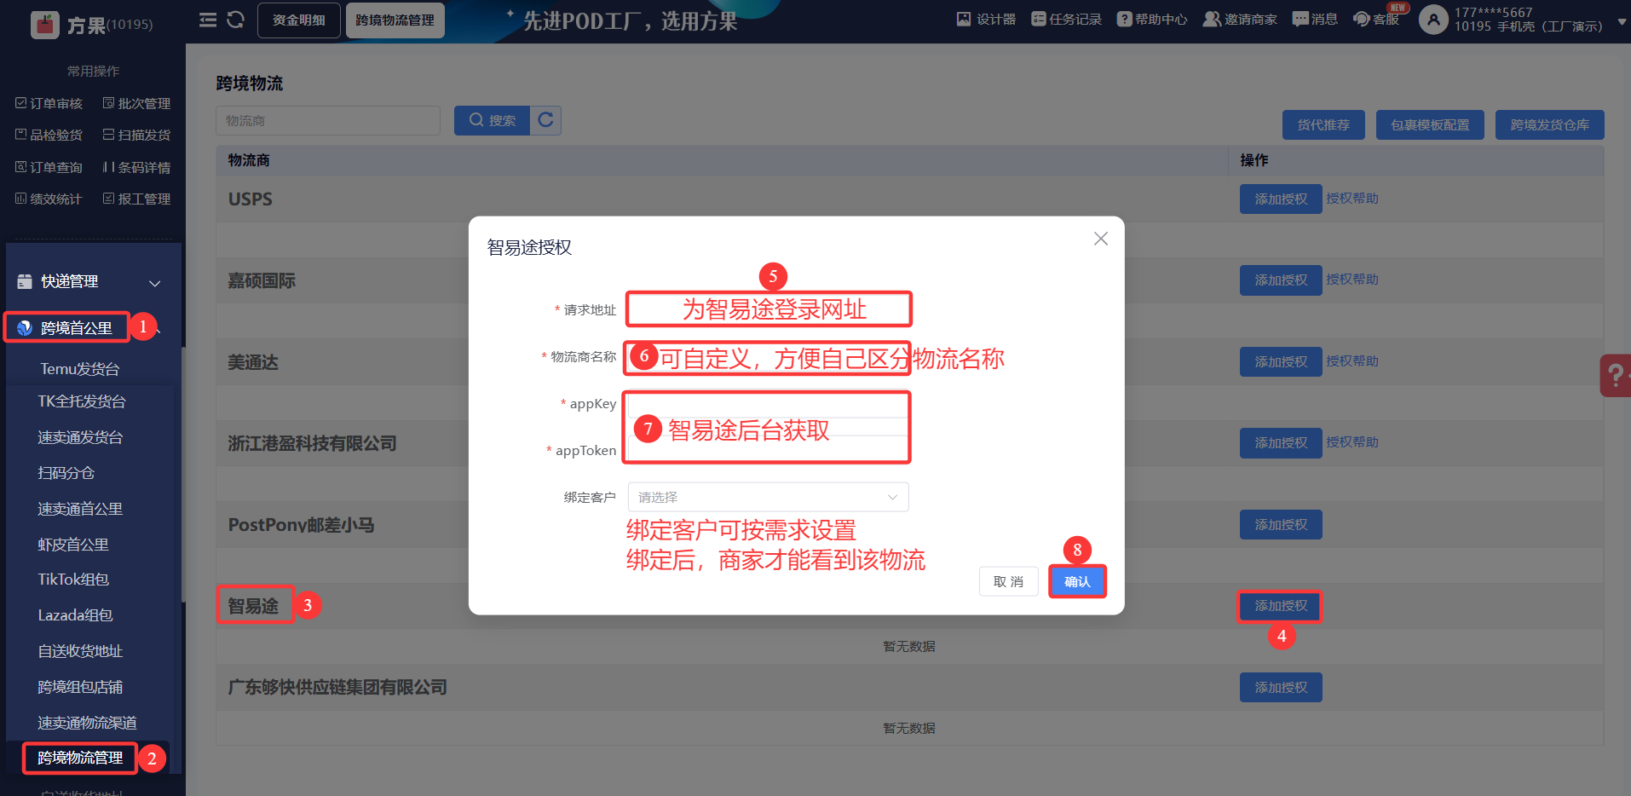Expand the account dropdown arrow at top right

[1622, 23]
